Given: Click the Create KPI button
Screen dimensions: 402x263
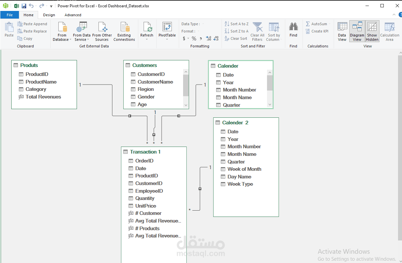Looking at the screenshot, I should 317,31.
